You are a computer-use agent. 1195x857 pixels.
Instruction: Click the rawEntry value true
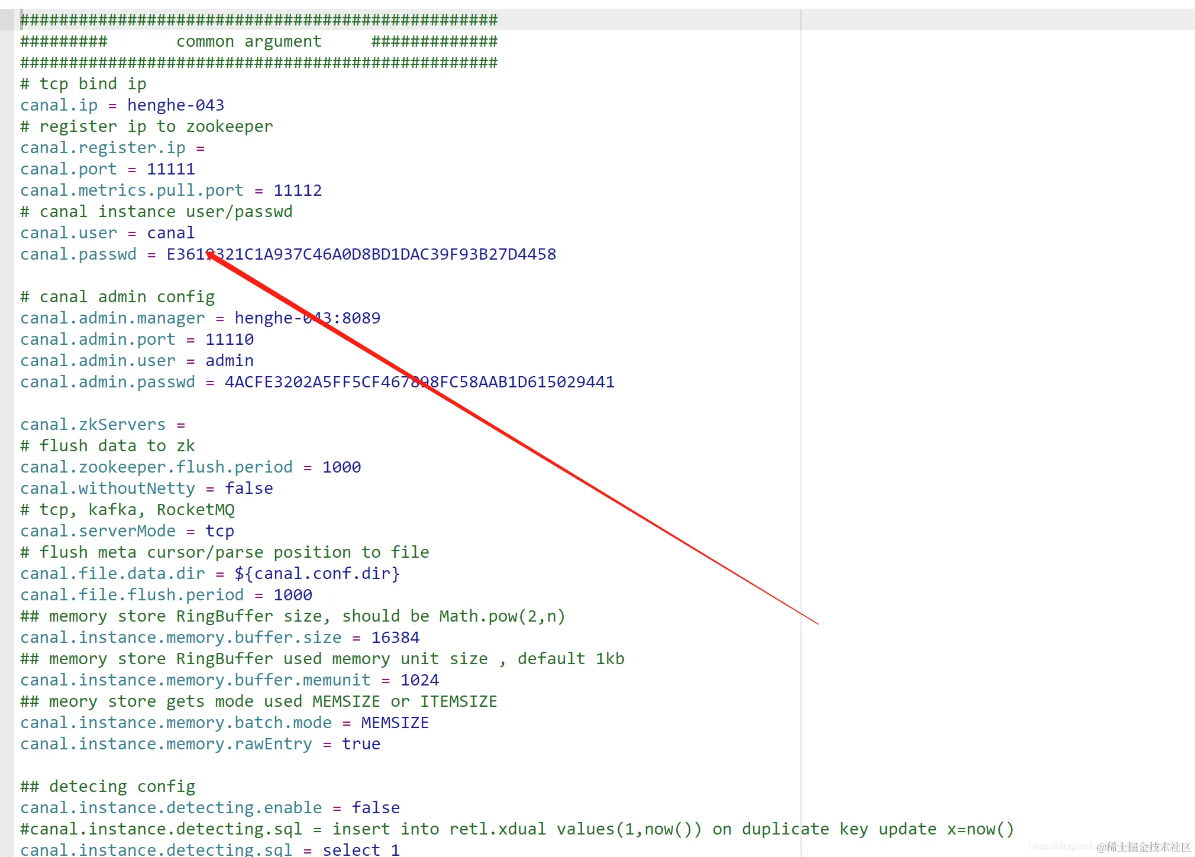pos(361,744)
